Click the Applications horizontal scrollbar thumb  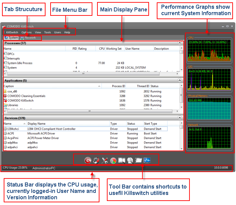(x=90, y=111)
